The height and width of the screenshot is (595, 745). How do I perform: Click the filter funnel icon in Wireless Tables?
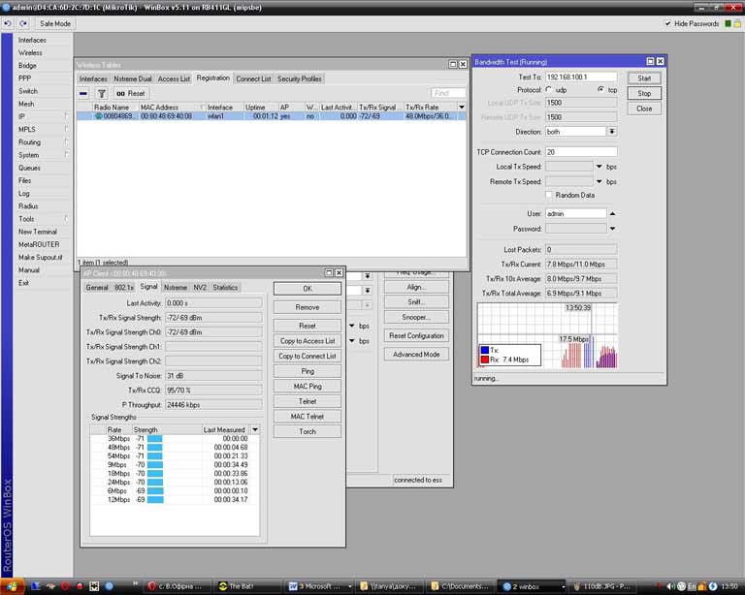point(101,93)
